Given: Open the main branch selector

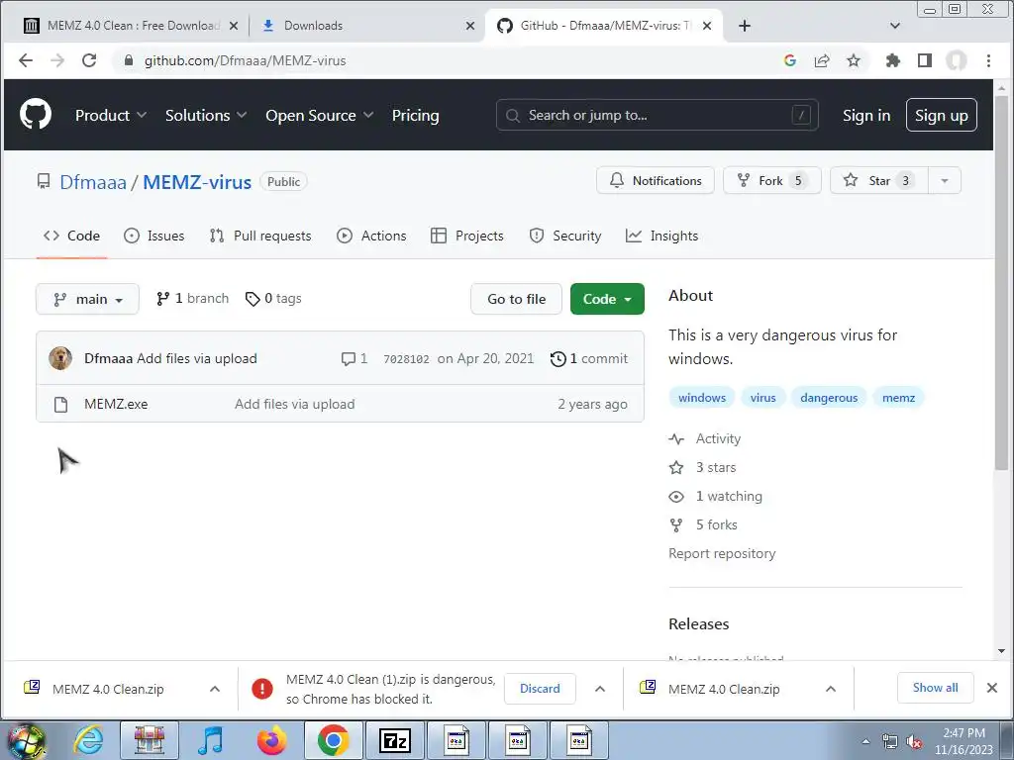Looking at the screenshot, I should [x=87, y=299].
